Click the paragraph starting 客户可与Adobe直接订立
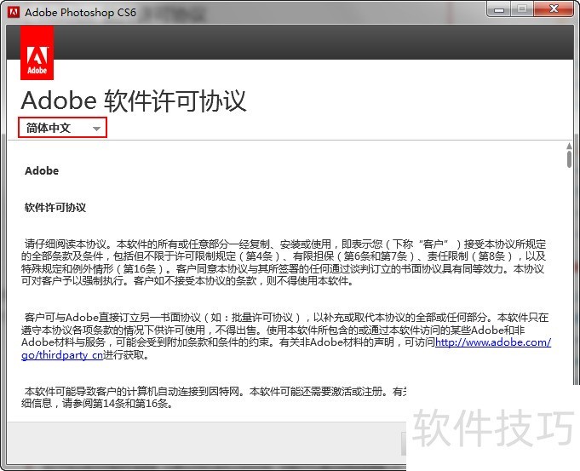Viewport: 580px width, 471px height. click(286, 336)
